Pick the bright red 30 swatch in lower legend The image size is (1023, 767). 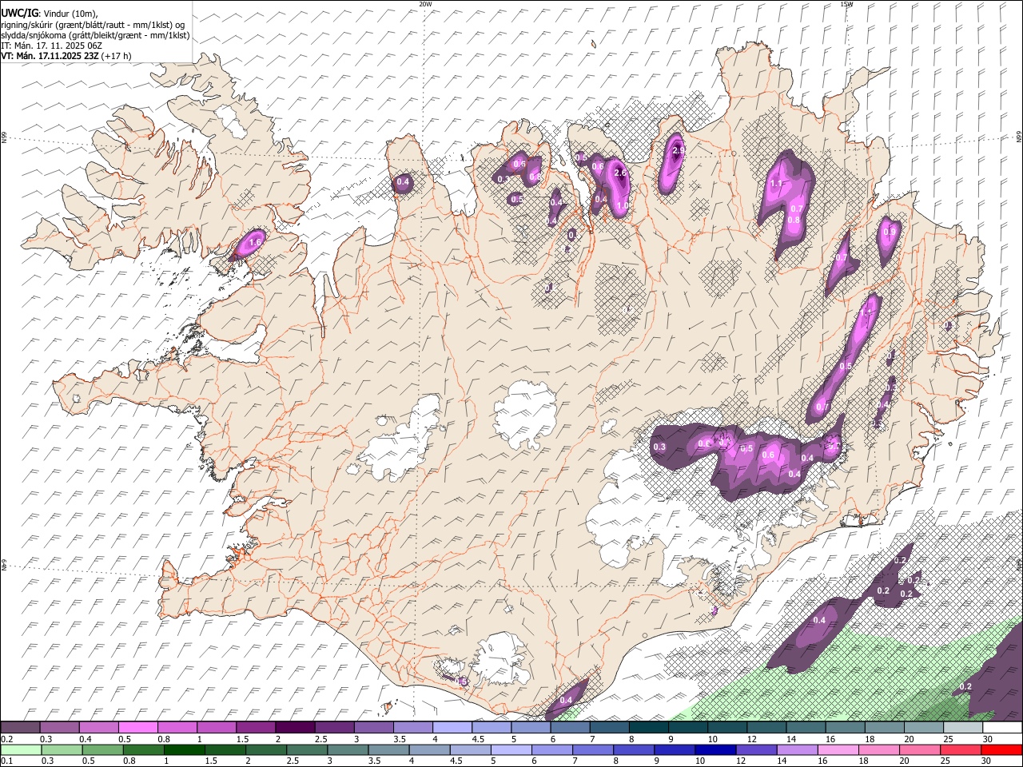pos(1002,749)
